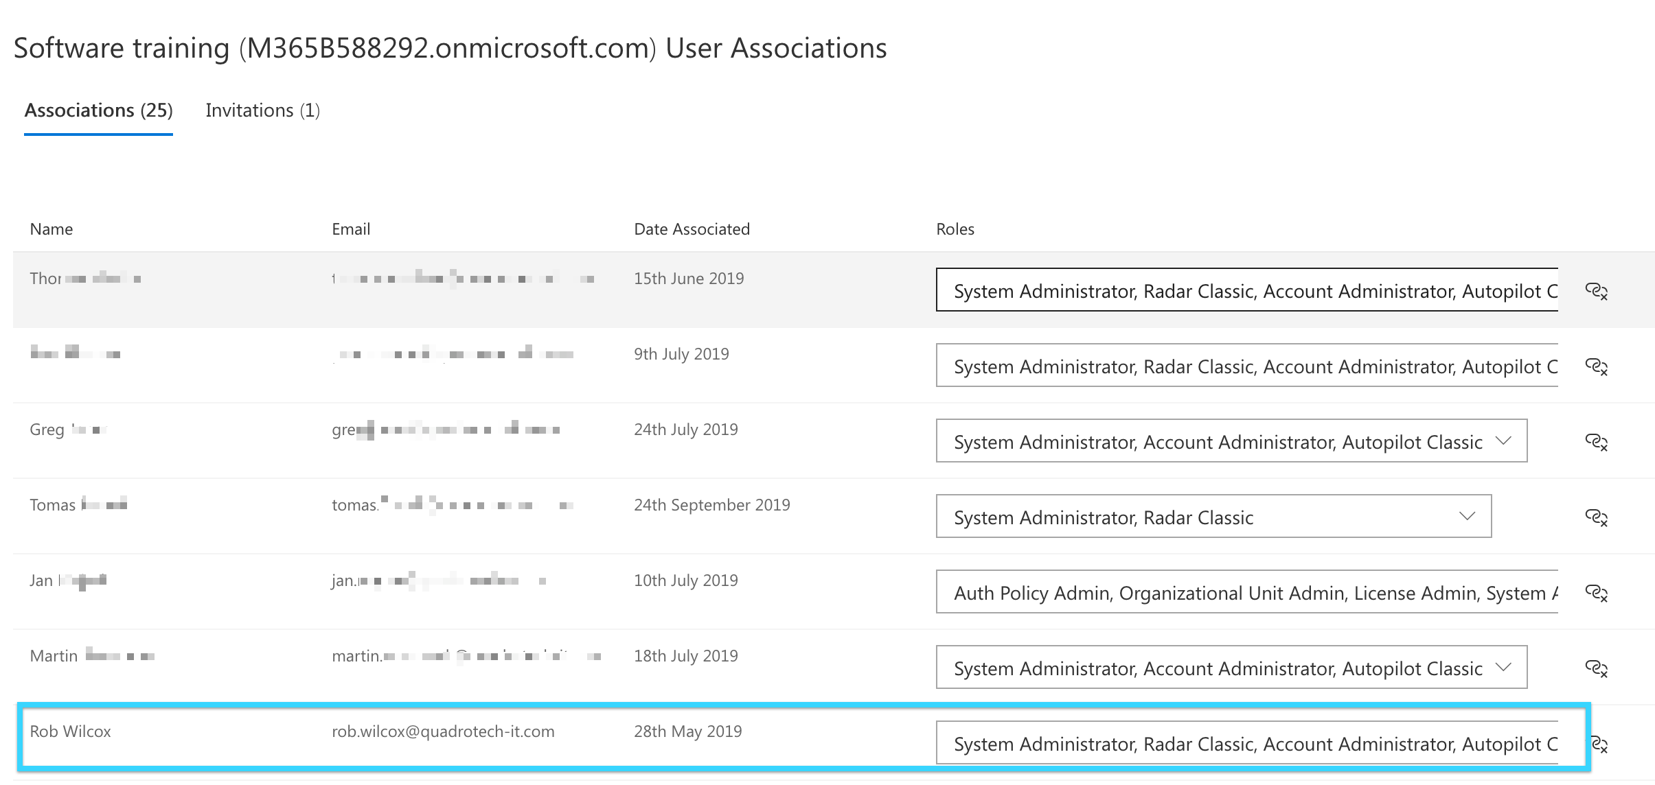Click the Name column header

[52, 229]
